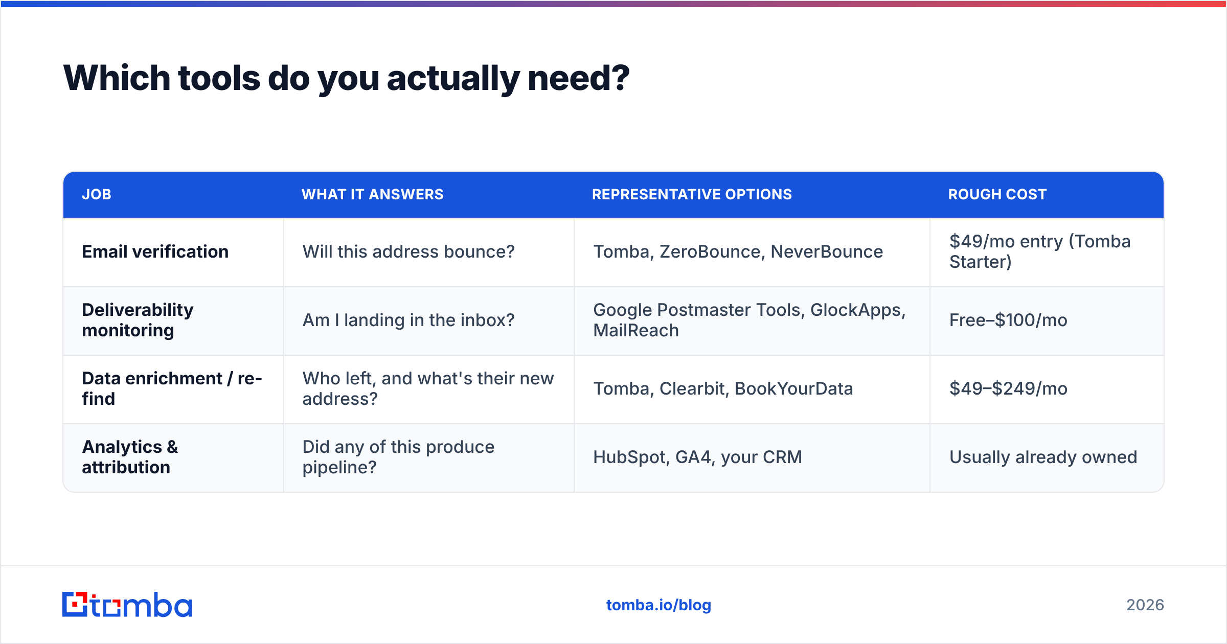
Task: Click the 2026 year text
Action: tap(1145, 605)
